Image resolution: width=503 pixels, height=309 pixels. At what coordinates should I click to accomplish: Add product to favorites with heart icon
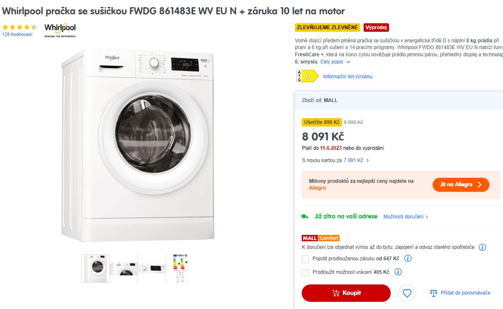point(407,293)
